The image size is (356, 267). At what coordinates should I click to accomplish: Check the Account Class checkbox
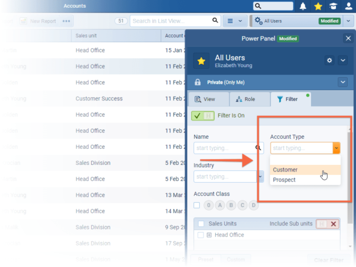pyautogui.click(x=197, y=205)
